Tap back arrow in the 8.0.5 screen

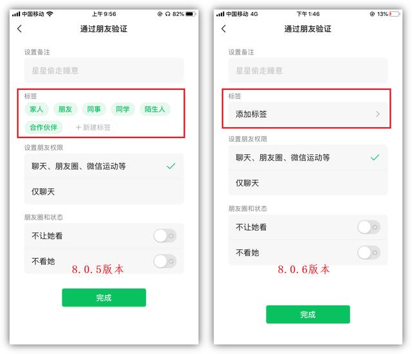(x=19, y=29)
